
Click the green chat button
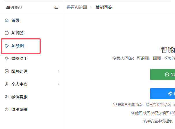[x=163, y=75]
